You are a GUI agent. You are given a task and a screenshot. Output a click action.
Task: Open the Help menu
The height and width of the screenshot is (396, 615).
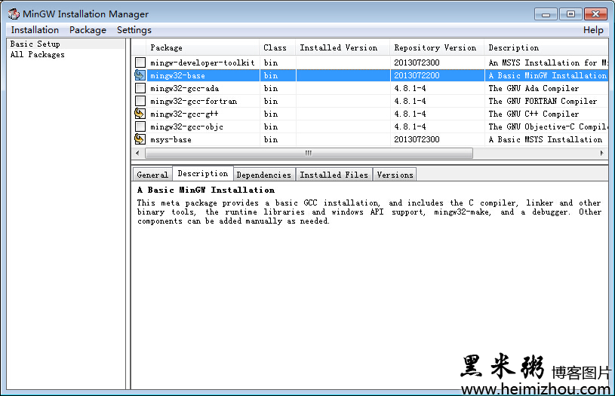pyautogui.click(x=593, y=30)
